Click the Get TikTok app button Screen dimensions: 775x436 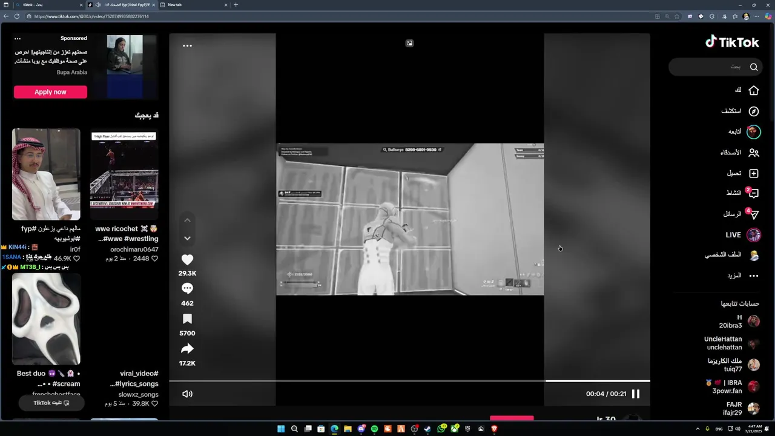coord(51,403)
